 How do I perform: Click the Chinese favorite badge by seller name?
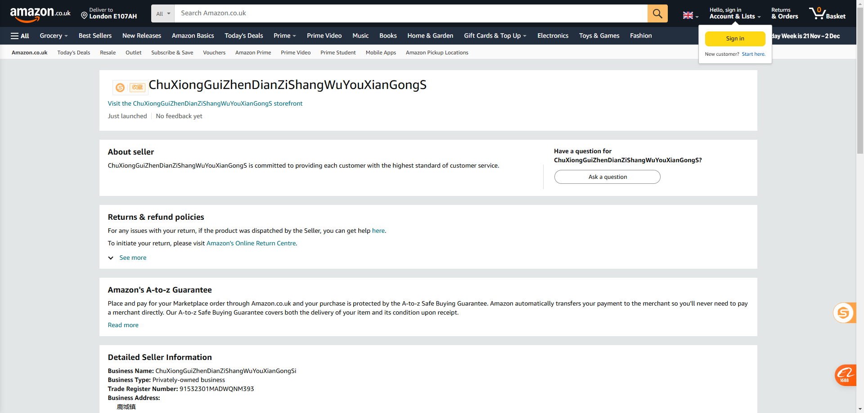(137, 87)
